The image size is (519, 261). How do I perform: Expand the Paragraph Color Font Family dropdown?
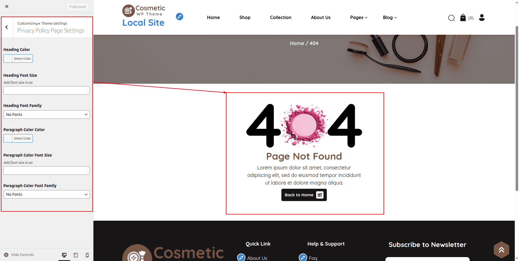click(x=47, y=194)
